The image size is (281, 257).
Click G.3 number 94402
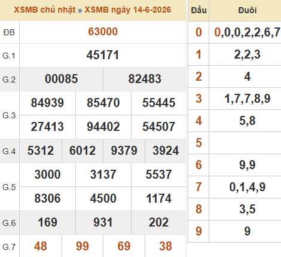[103, 127]
